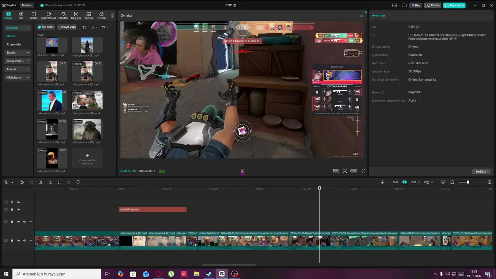
Task: Click the Pro upgrade button
Action: point(416,5)
